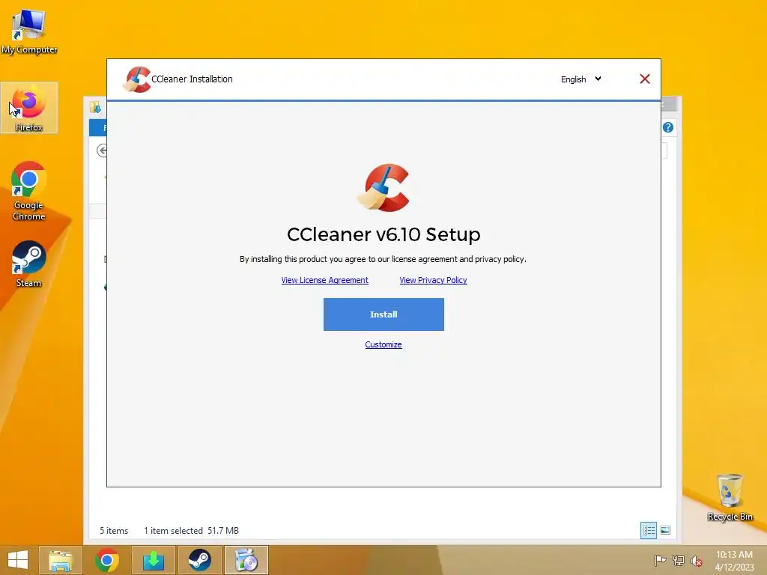Click the network tray icon
Viewport: 767px width, 575px height.
point(679,560)
